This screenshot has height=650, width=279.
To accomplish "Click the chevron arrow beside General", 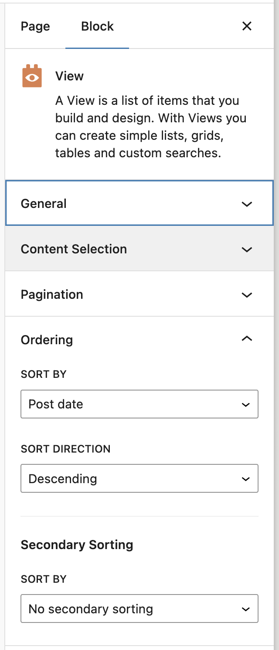I will (247, 204).
